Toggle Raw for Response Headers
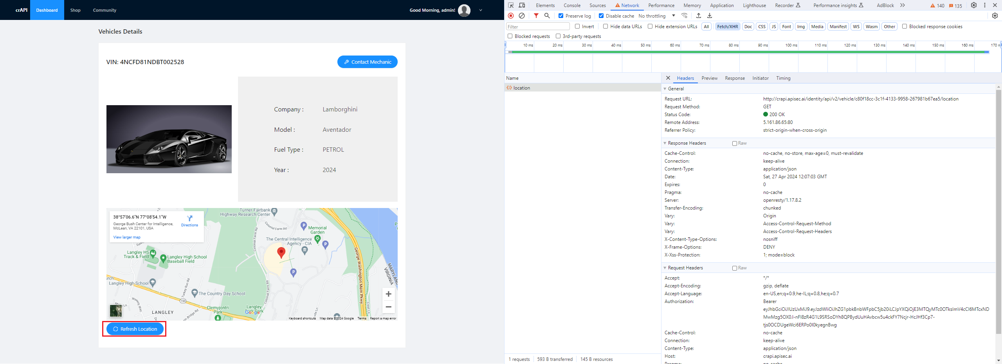The image size is (1002, 364). [735, 143]
